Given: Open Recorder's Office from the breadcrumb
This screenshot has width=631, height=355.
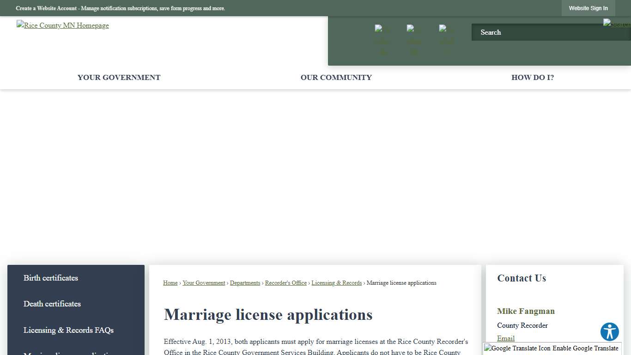Looking at the screenshot, I should 285,282.
